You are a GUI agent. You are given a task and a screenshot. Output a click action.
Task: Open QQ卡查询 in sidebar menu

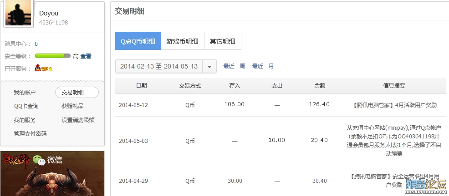click(26, 106)
